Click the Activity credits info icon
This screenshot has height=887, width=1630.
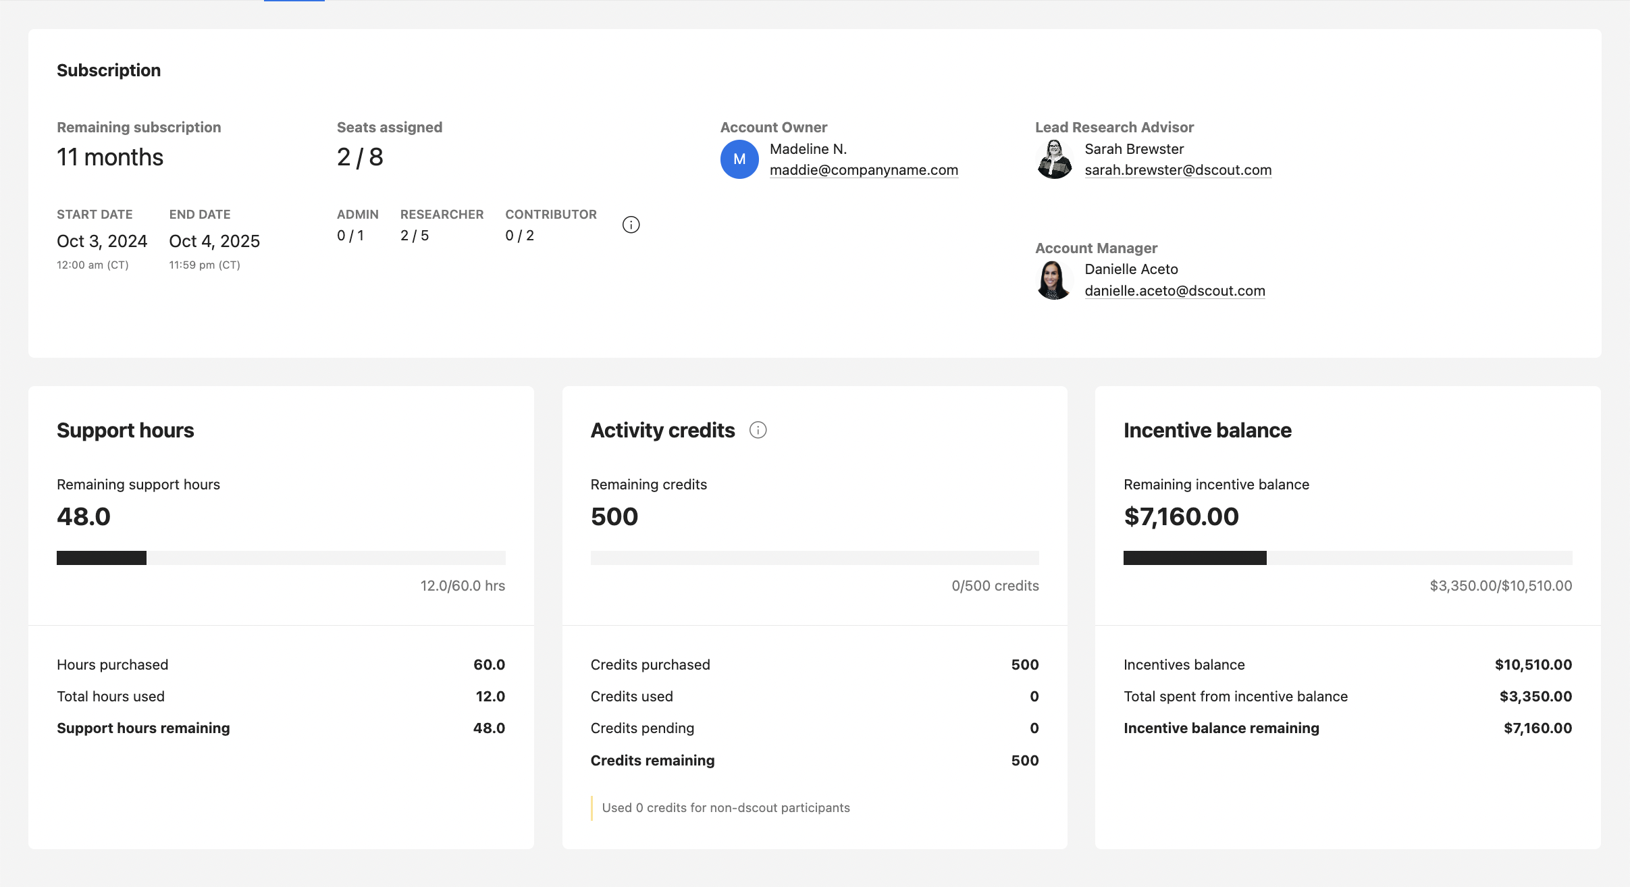pyautogui.click(x=758, y=430)
